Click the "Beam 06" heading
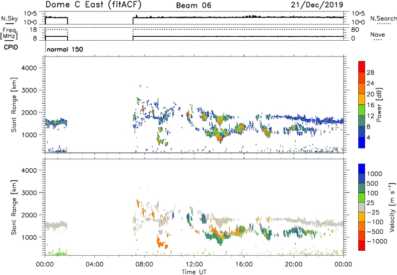The image size is (397, 275). [x=194, y=5]
